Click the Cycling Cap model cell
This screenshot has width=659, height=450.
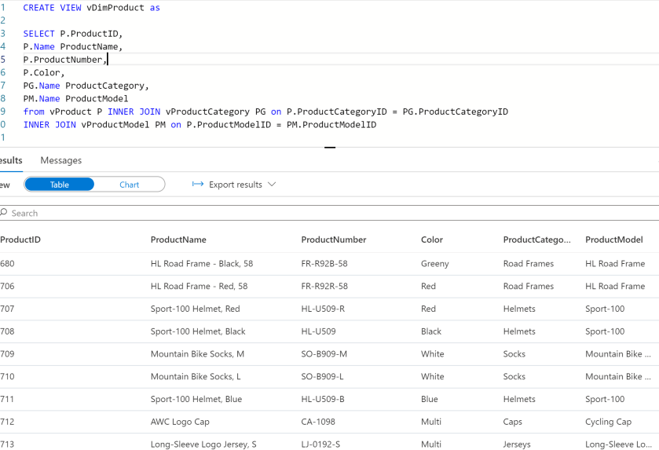coord(608,422)
